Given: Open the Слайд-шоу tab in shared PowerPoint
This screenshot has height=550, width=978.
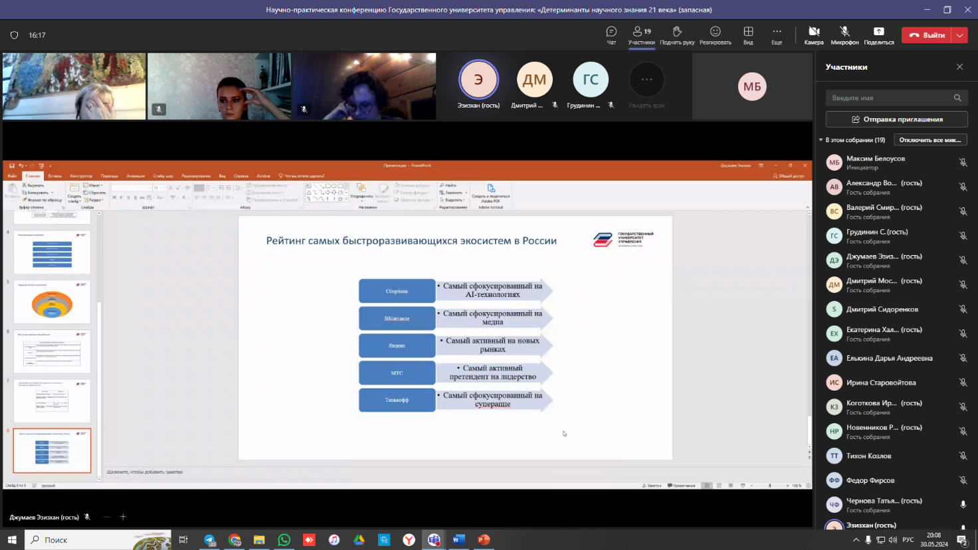Looking at the screenshot, I should pyautogui.click(x=163, y=176).
